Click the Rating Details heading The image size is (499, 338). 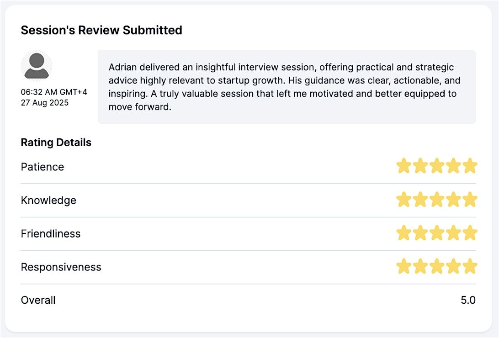pyautogui.click(x=56, y=143)
